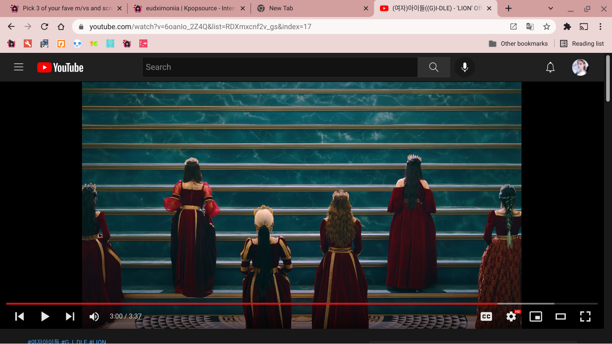Open the Google Translate page icon
The height and width of the screenshot is (344, 612).
[x=530, y=26]
